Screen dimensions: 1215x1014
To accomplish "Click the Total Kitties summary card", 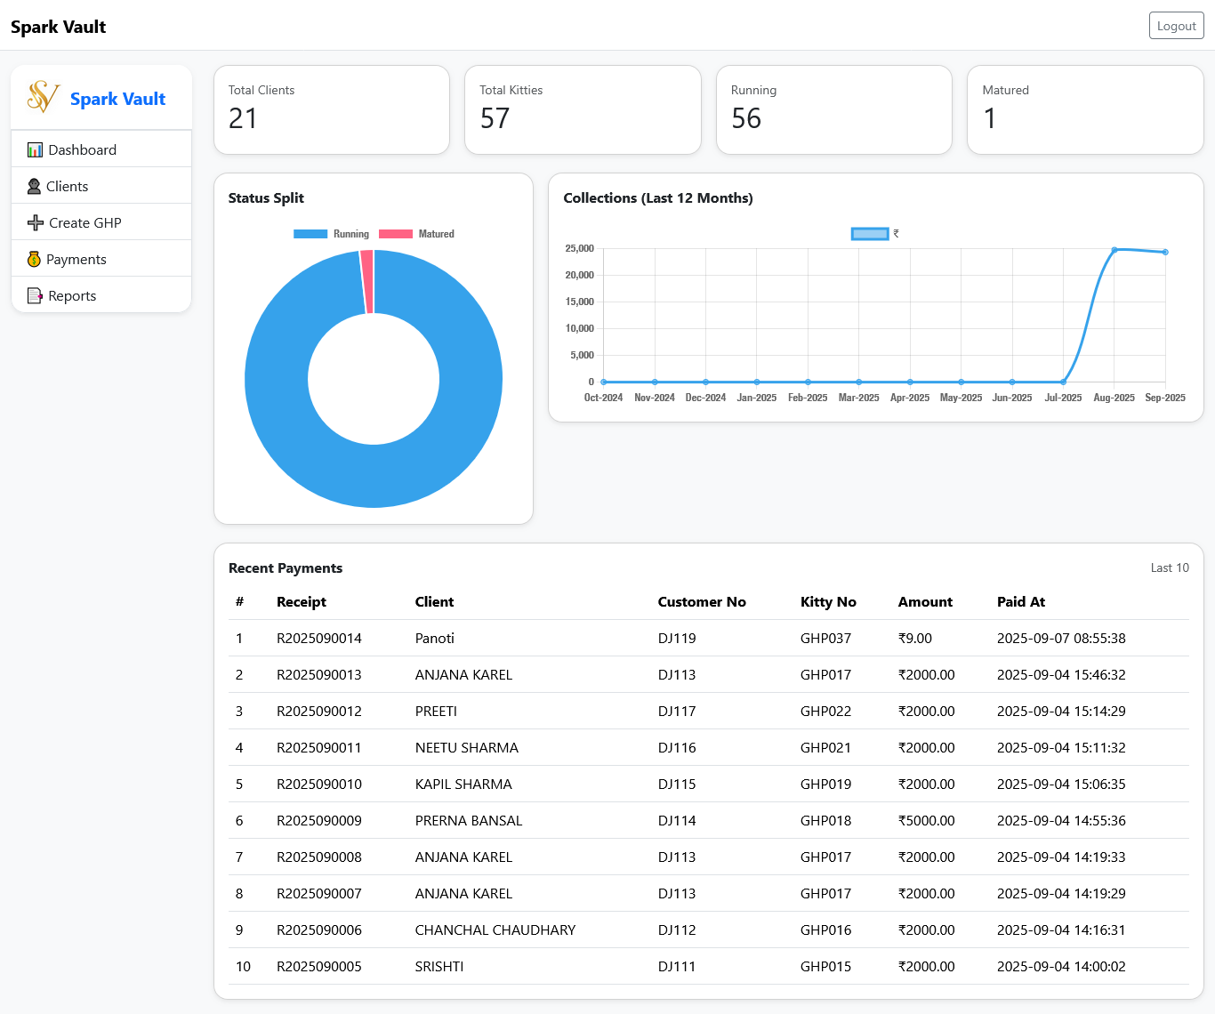I will 583,109.
